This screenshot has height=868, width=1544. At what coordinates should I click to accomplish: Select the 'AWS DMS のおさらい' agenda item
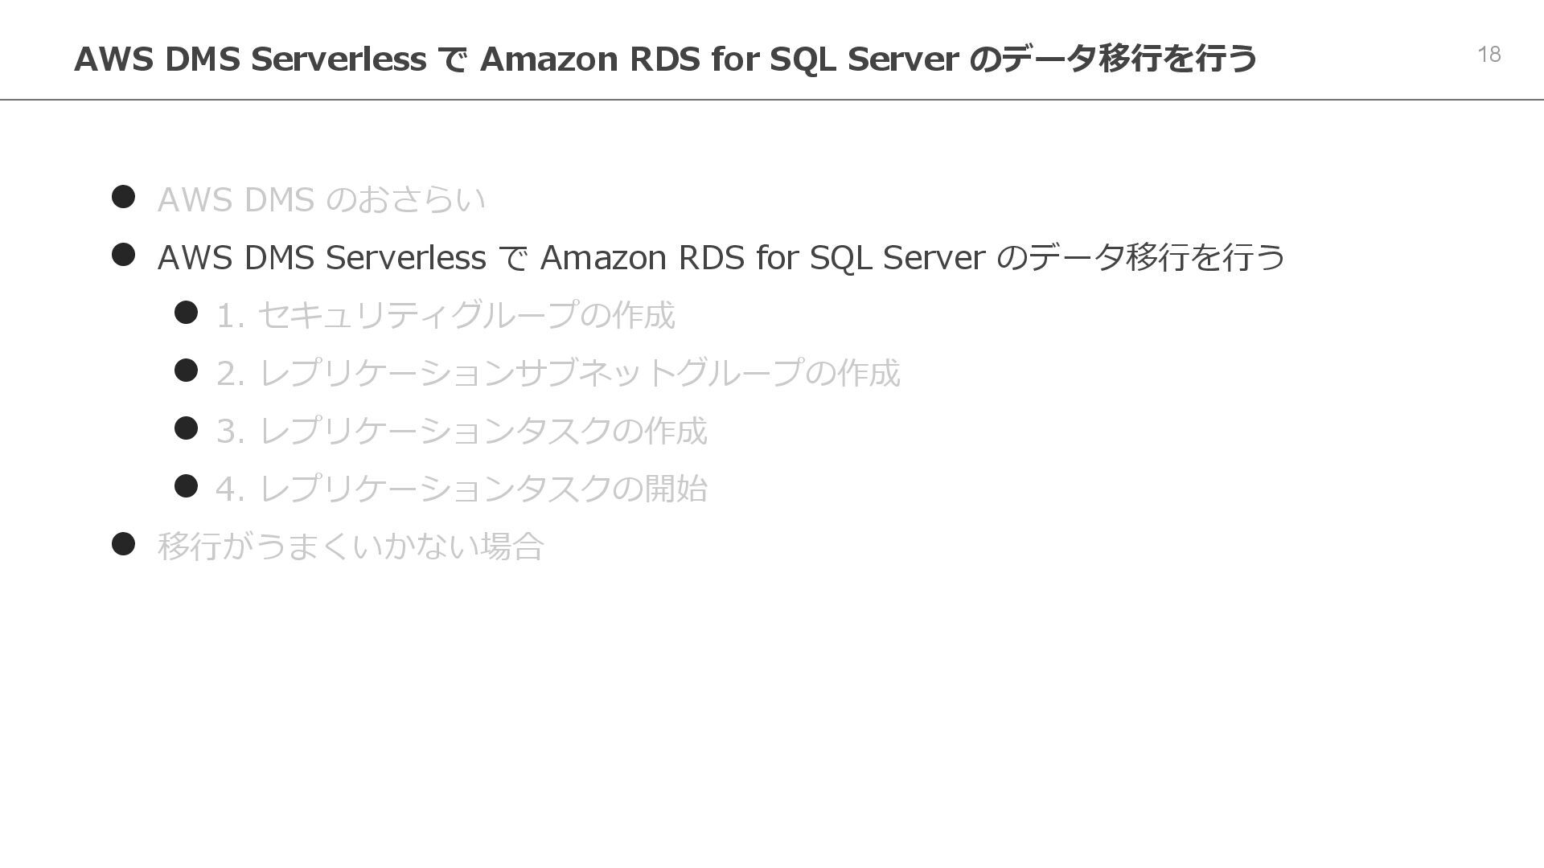pos(321,199)
